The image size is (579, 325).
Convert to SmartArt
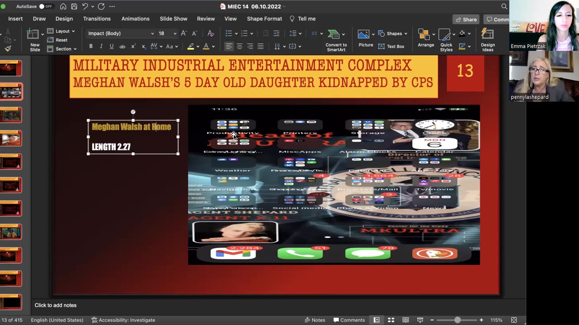point(336,40)
